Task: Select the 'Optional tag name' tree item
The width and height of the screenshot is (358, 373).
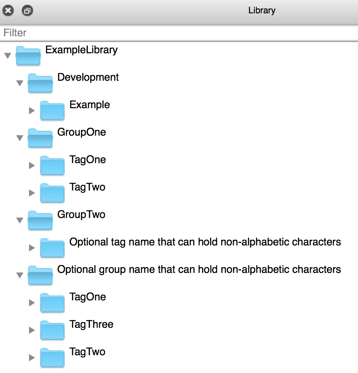Action: (205, 242)
